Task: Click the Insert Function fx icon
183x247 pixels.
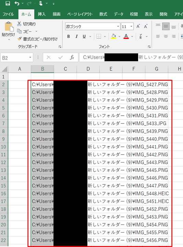Action: (x=72, y=57)
